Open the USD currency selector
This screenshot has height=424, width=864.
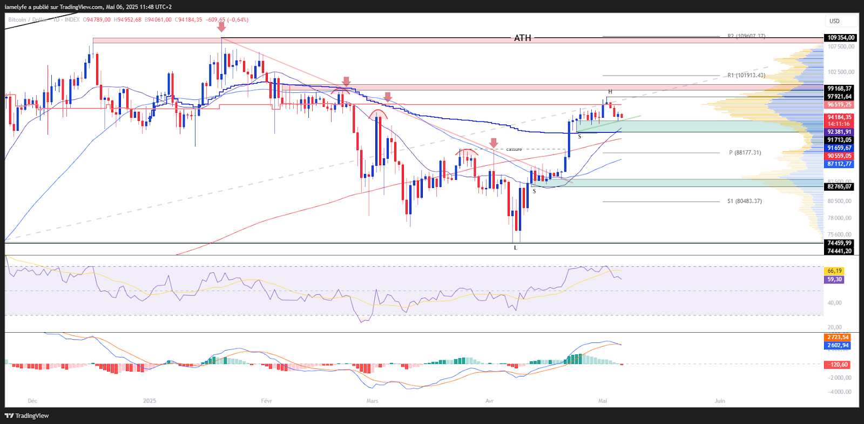pyautogui.click(x=841, y=21)
